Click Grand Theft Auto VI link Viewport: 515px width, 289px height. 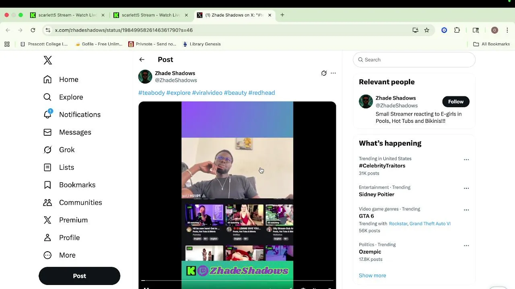point(430,224)
